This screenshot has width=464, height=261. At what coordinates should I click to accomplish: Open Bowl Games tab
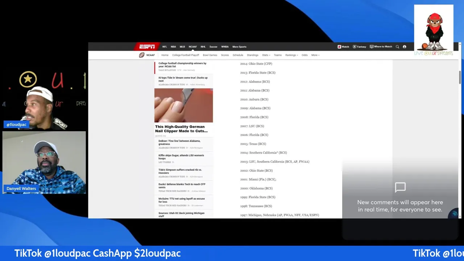pos(210,55)
